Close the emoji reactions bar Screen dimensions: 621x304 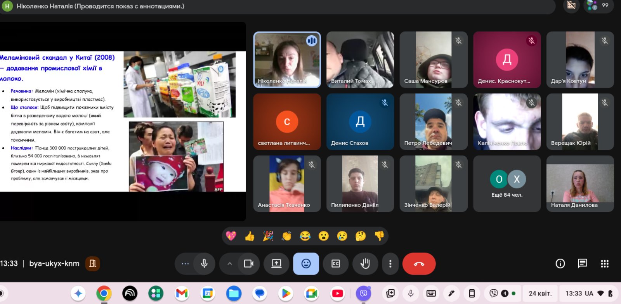click(306, 264)
